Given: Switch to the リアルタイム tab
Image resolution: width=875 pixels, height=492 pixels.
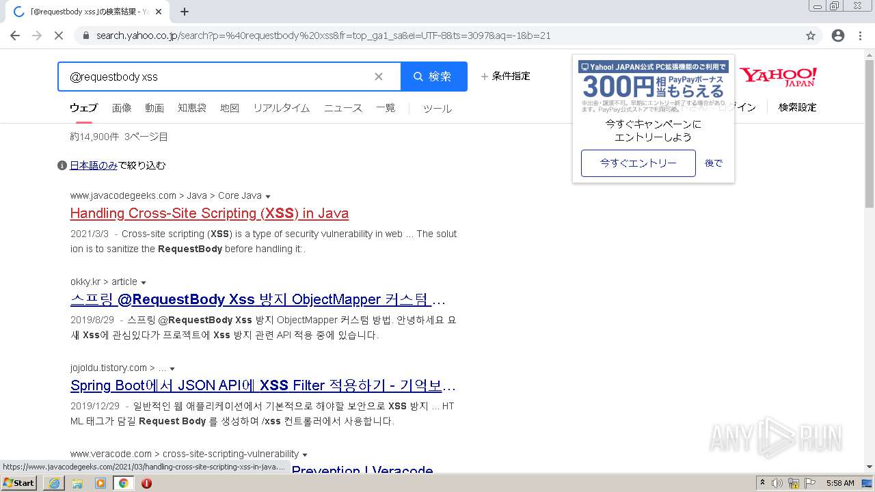Looking at the screenshot, I should 281,108.
